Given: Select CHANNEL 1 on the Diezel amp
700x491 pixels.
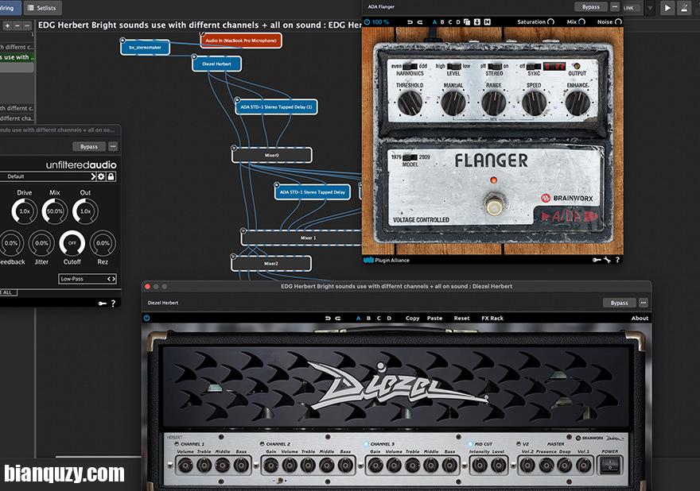Looking at the screenshot, I should [x=177, y=444].
